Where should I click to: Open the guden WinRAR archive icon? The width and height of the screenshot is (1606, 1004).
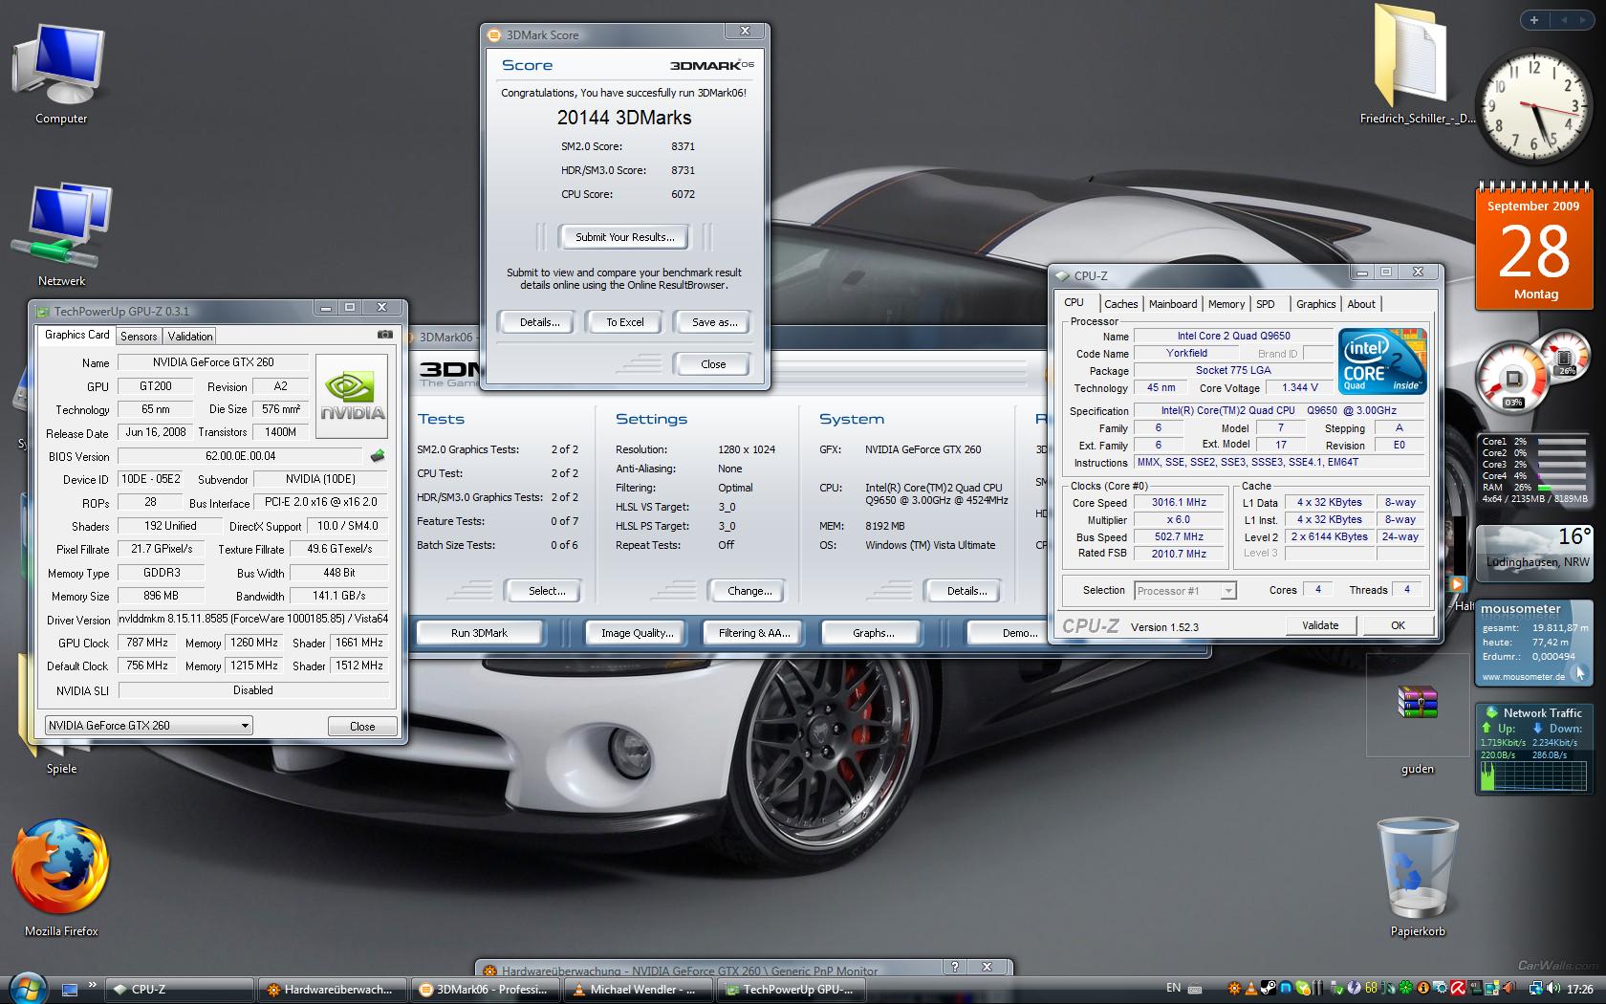pyautogui.click(x=1417, y=703)
